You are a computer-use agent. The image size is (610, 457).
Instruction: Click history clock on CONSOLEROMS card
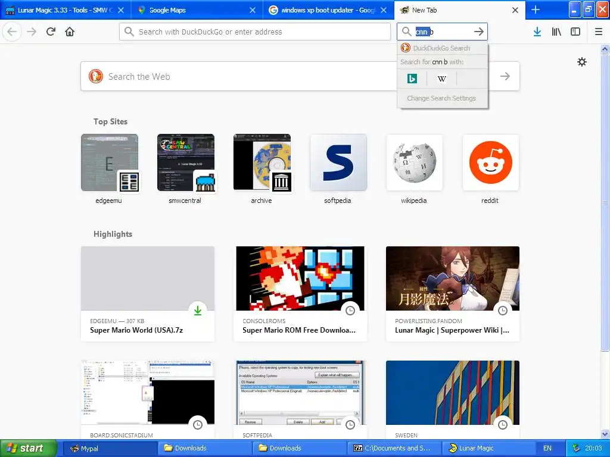(350, 310)
